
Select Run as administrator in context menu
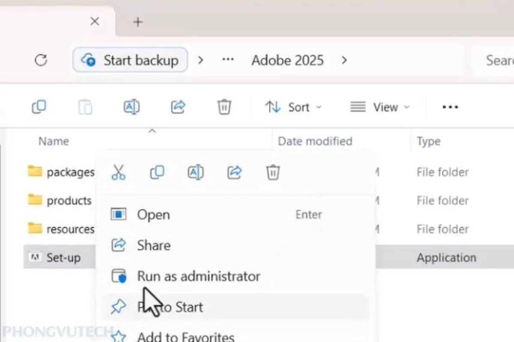coord(198,276)
